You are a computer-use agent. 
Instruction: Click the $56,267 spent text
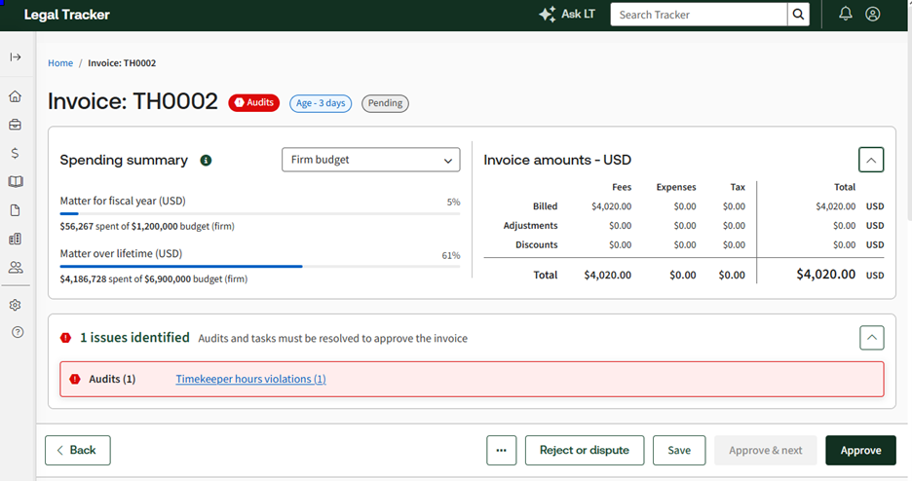click(x=147, y=227)
